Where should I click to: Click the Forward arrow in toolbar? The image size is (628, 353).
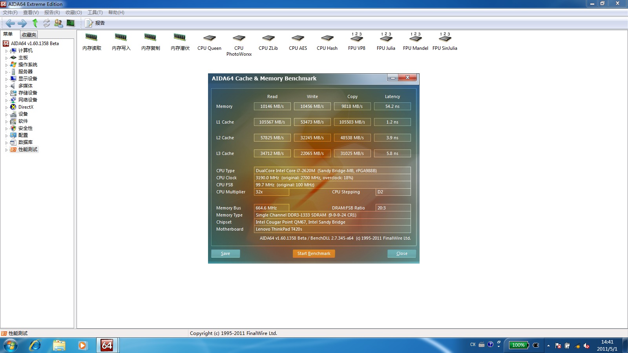22,23
